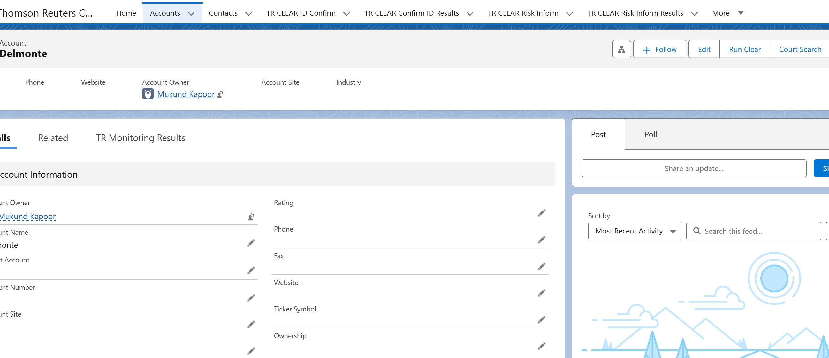Edit the Parent Account field pencil
Viewport: 829px width, 358px height.
tap(251, 270)
